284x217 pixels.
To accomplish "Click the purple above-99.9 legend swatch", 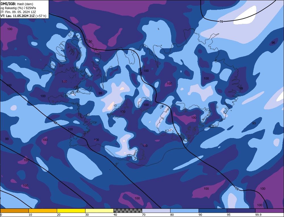I will [x=270, y=210].
